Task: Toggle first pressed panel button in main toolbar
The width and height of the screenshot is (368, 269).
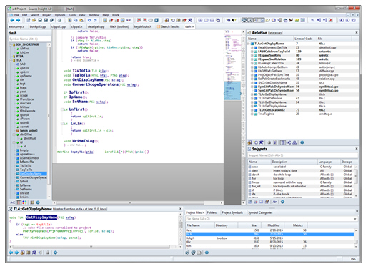Action: click(244, 21)
